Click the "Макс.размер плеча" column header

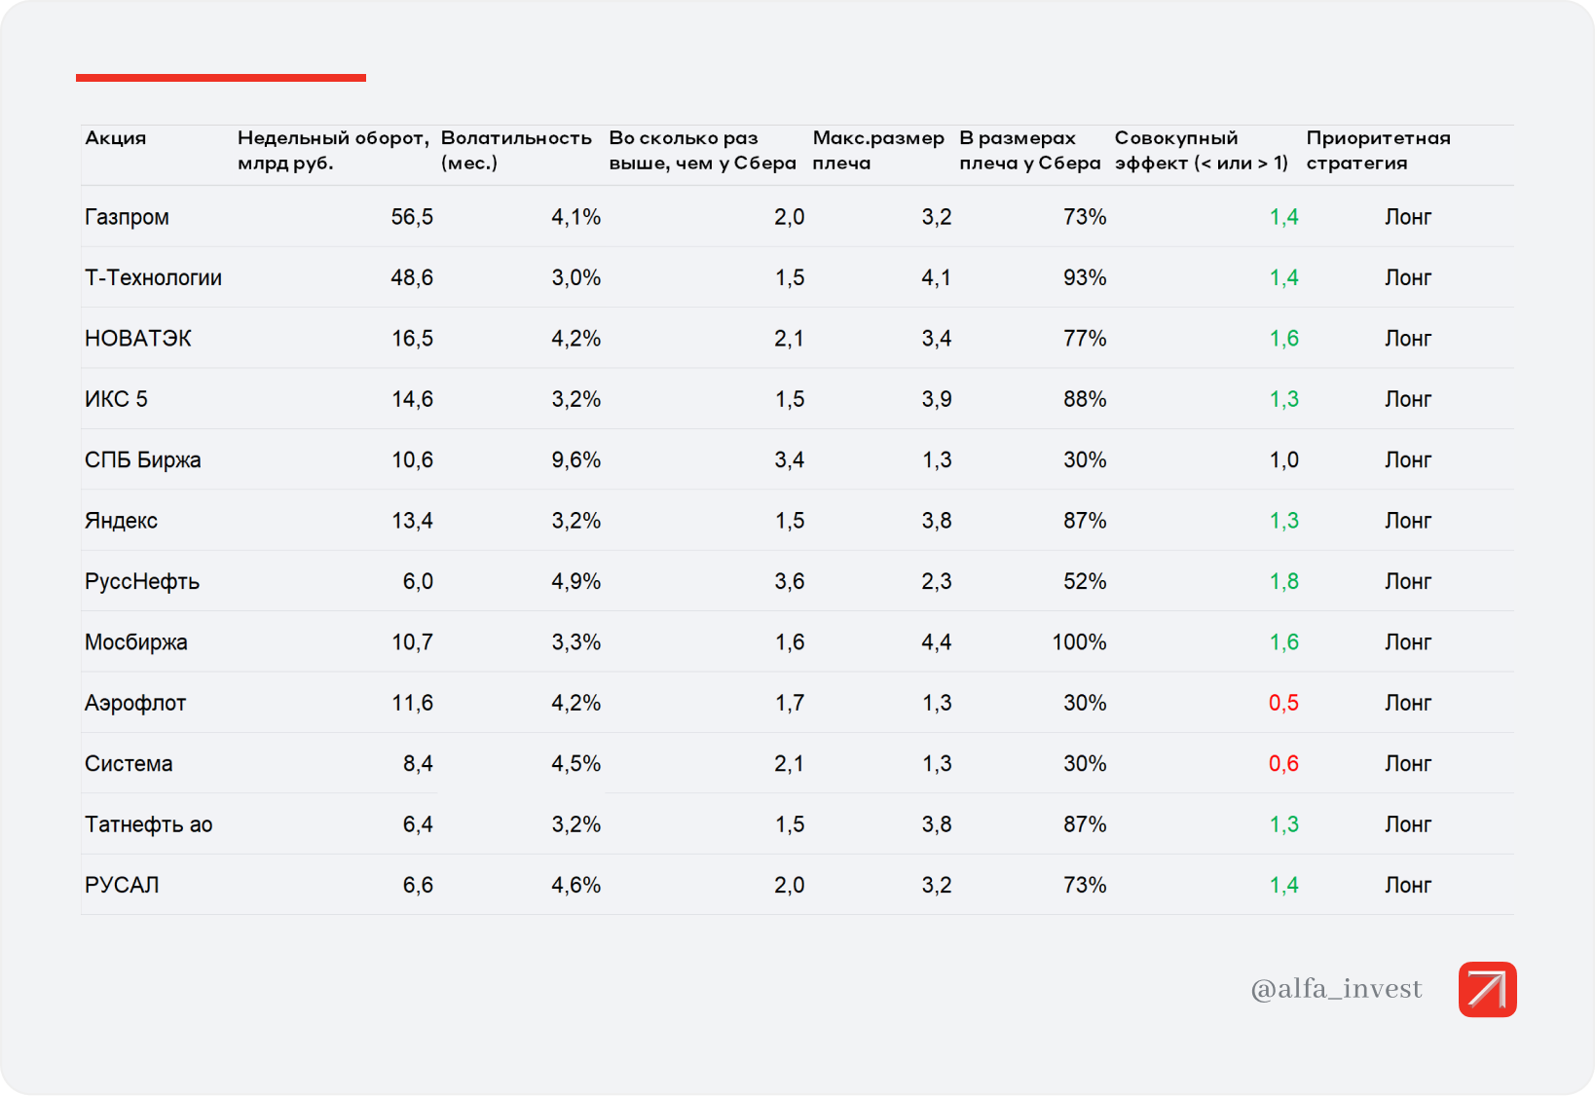[877, 150]
